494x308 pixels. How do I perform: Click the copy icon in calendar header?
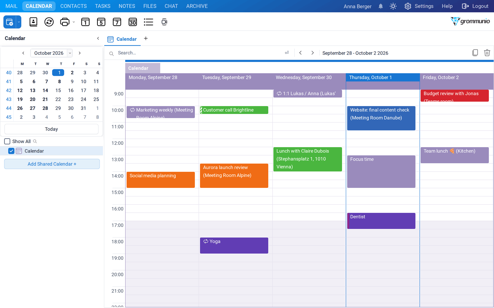coord(475,53)
